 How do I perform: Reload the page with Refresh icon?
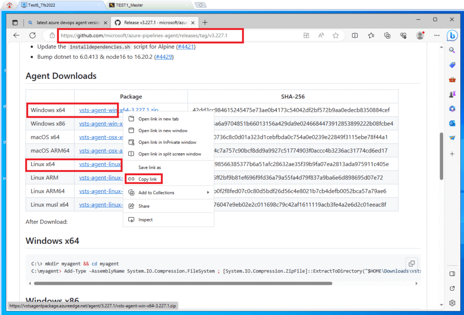(x=33, y=35)
